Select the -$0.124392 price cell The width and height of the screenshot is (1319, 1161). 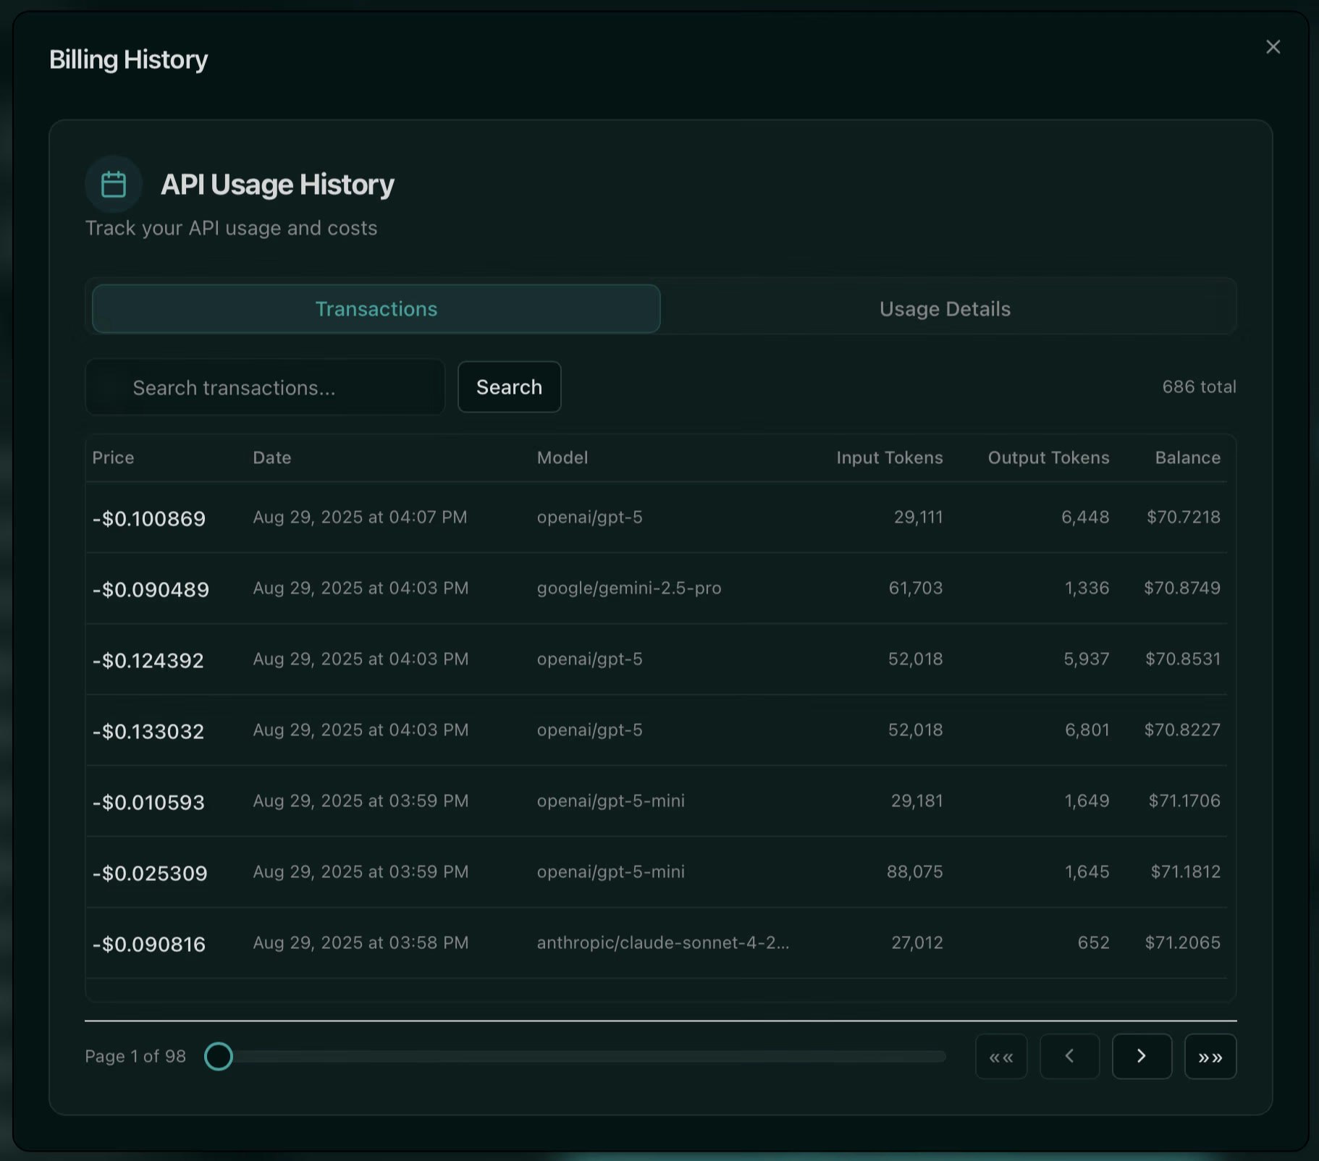click(x=148, y=660)
